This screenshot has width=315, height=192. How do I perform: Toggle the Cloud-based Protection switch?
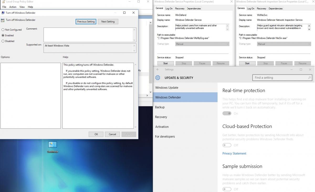[x=227, y=145]
